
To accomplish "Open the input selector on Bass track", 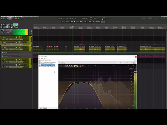I will point(13,67).
